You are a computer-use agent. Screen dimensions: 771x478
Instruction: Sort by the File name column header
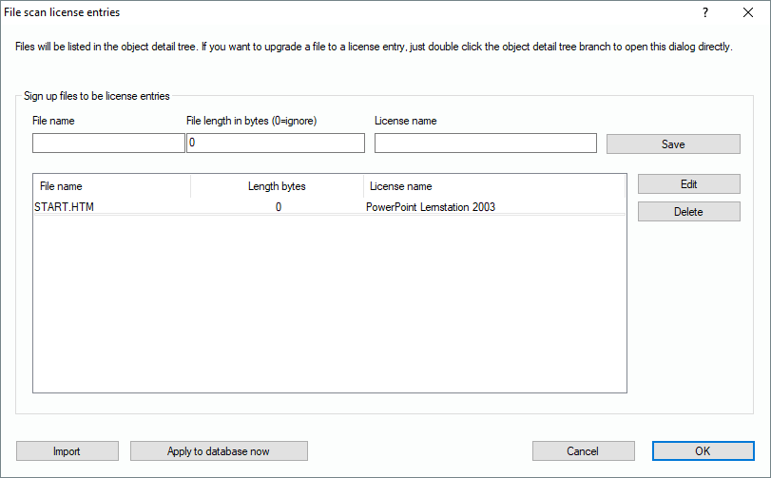tap(112, 186)
